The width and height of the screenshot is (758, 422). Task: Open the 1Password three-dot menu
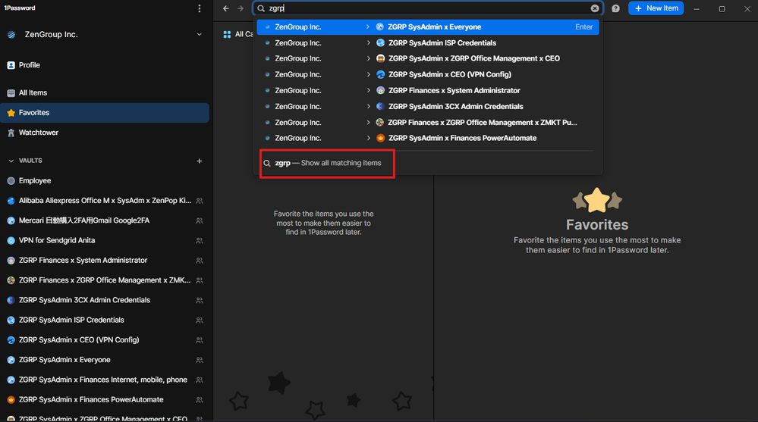pyautogui.click(x=199, y=8)
